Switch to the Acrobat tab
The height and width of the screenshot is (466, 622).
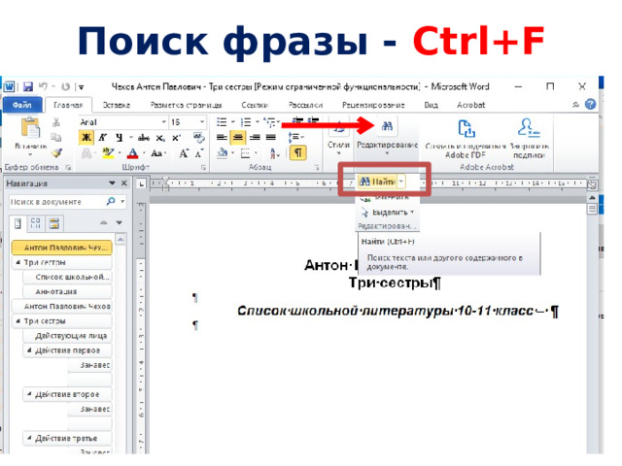pos(470,105)
